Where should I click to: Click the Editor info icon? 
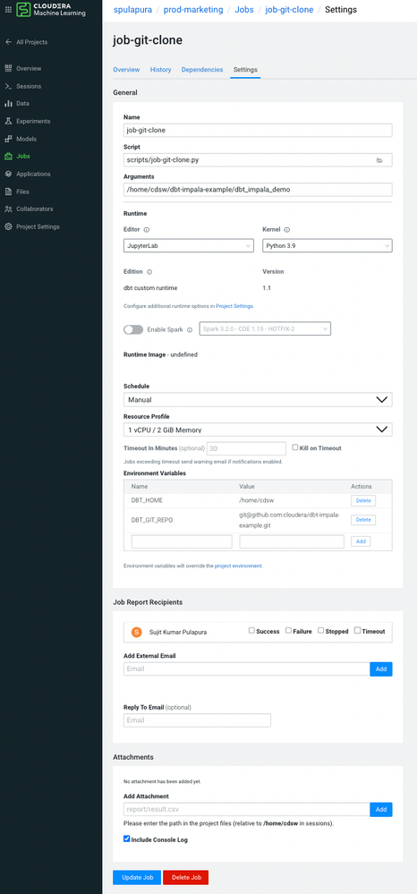pos(147,230)
